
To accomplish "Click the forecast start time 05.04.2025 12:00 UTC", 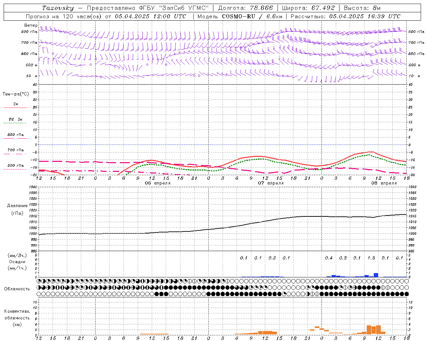I will 151,16.
